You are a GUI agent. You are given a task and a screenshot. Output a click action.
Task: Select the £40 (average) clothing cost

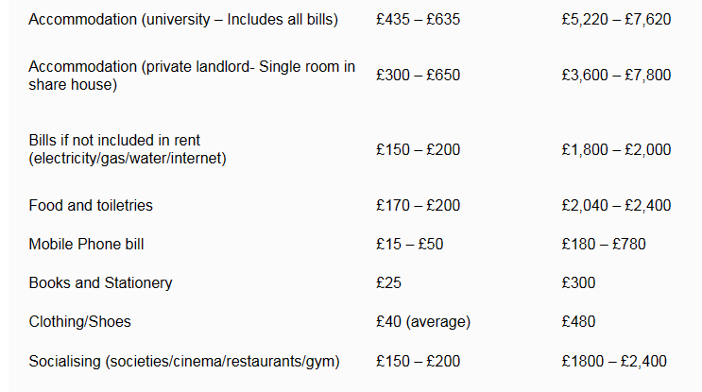point(422,321)
